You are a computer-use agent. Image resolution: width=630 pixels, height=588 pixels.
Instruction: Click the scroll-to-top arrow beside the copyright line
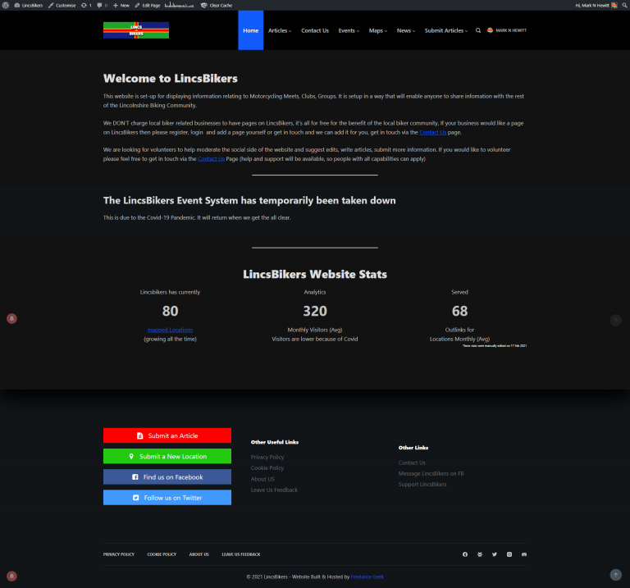click(x=615, y=575)
